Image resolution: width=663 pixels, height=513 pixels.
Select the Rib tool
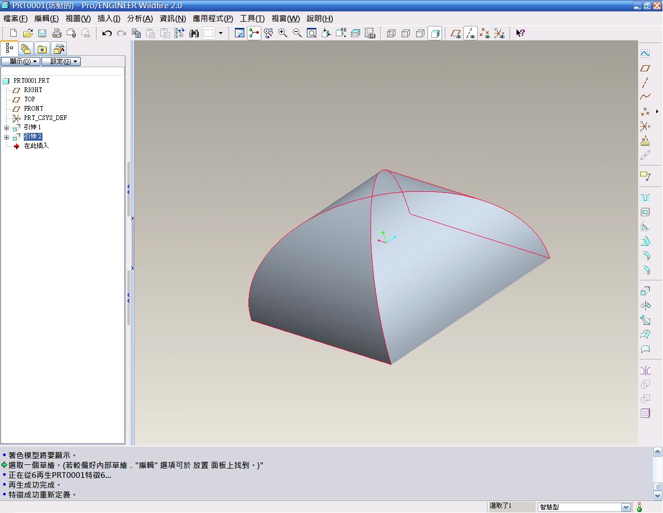(x=645, y=227)
